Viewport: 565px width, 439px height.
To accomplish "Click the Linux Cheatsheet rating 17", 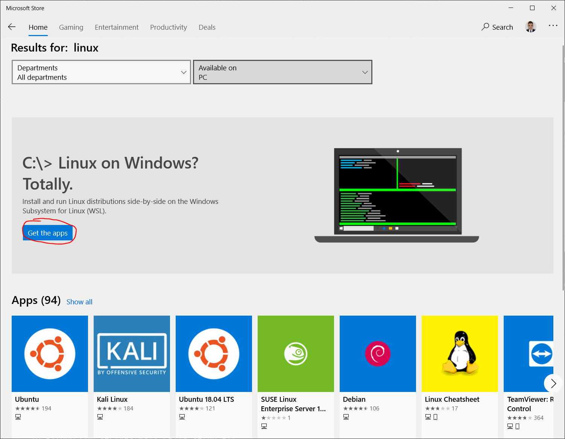I will (x=441, y=409).
